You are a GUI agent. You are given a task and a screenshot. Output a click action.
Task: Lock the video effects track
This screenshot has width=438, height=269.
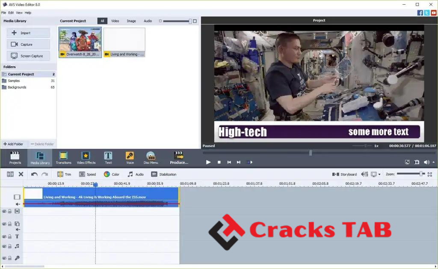10,211
